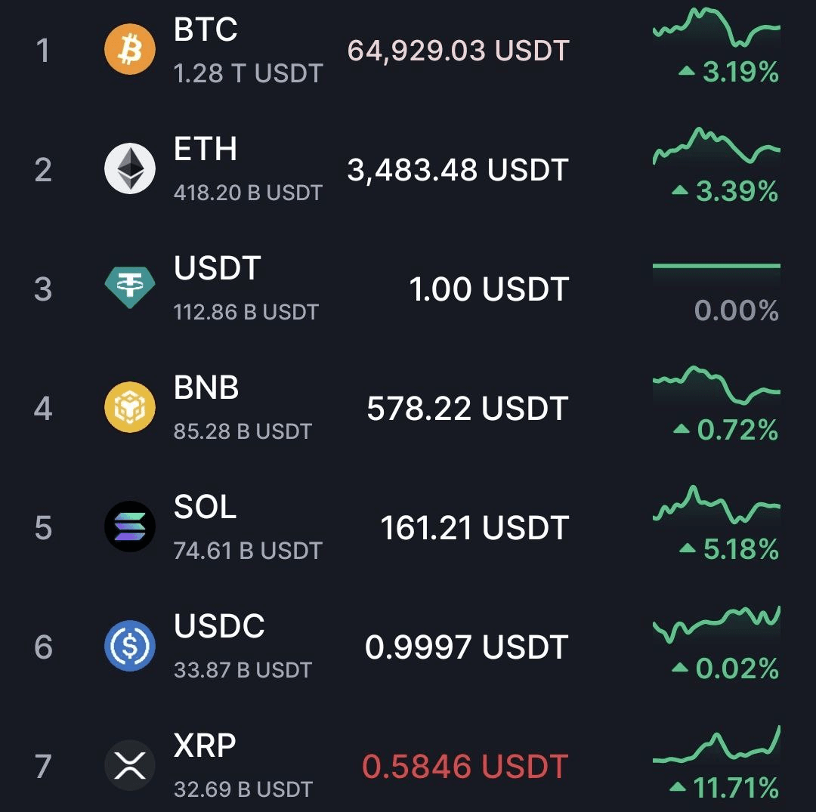Tap the Tether USDT logo
Viewport: 816px width, 812px height.
[x=130, y=287]
